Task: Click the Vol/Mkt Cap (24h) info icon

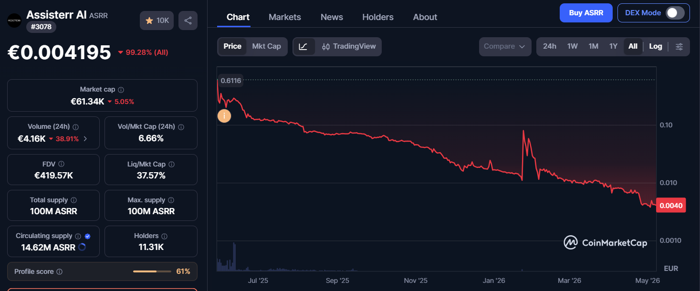Action: pyautogui.click(x=181, y=127)
